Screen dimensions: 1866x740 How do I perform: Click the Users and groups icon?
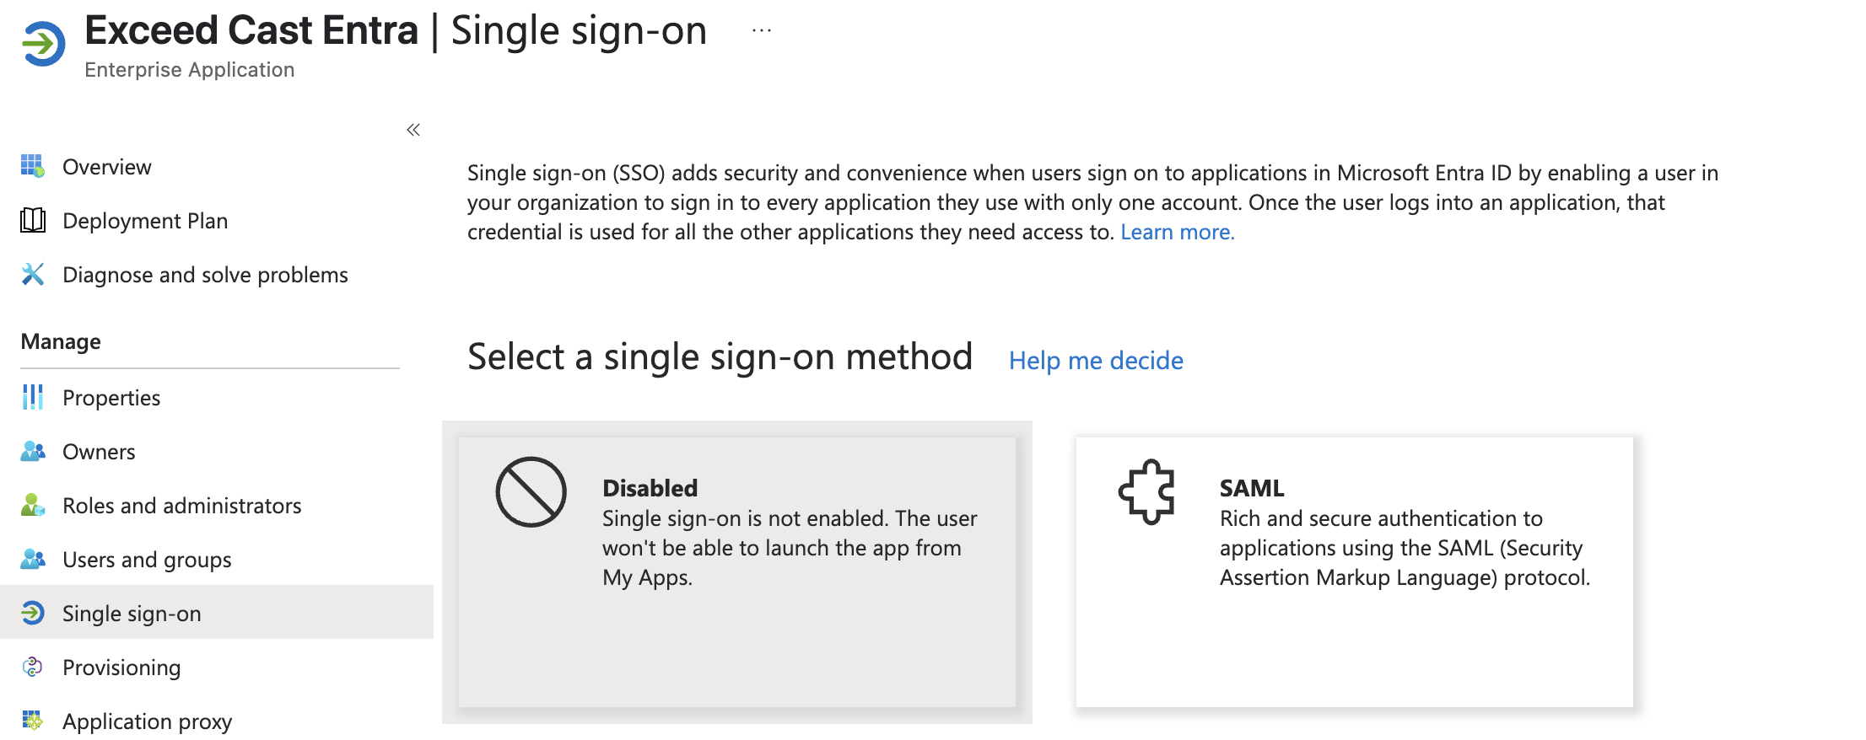pos(33,559)
